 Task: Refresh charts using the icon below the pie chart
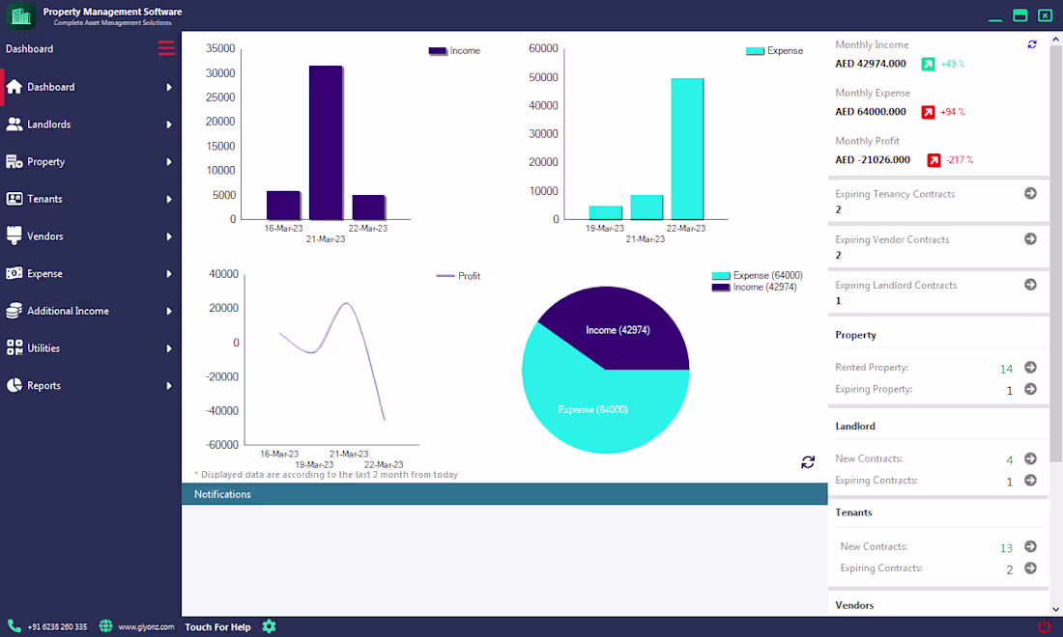pyautogui.click(x=808, y=462)
